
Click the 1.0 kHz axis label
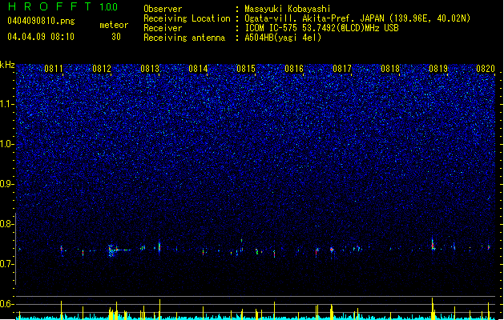[x=6, y=144]
